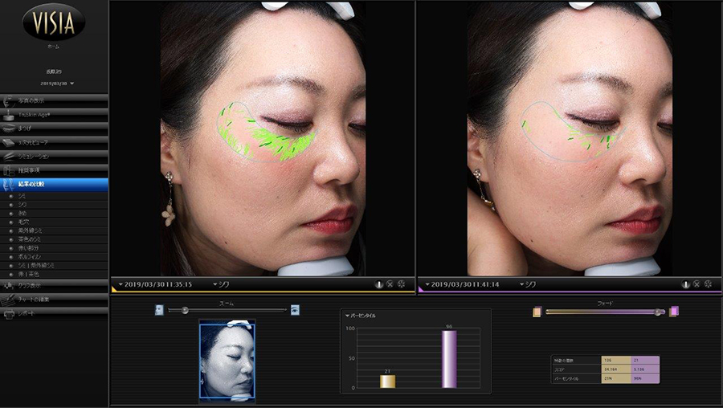The image size is (723, 408).
Task: Toggle the contrast icon in right image toolbar
Action: click(x=685, y=284)
